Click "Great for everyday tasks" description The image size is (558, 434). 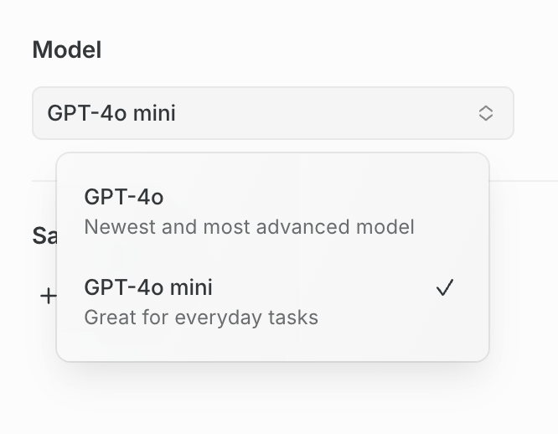click(x=201, y=318)
